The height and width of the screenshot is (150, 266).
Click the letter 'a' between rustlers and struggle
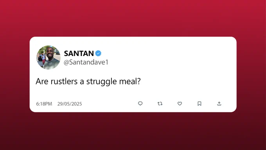[x=82, y=82]
